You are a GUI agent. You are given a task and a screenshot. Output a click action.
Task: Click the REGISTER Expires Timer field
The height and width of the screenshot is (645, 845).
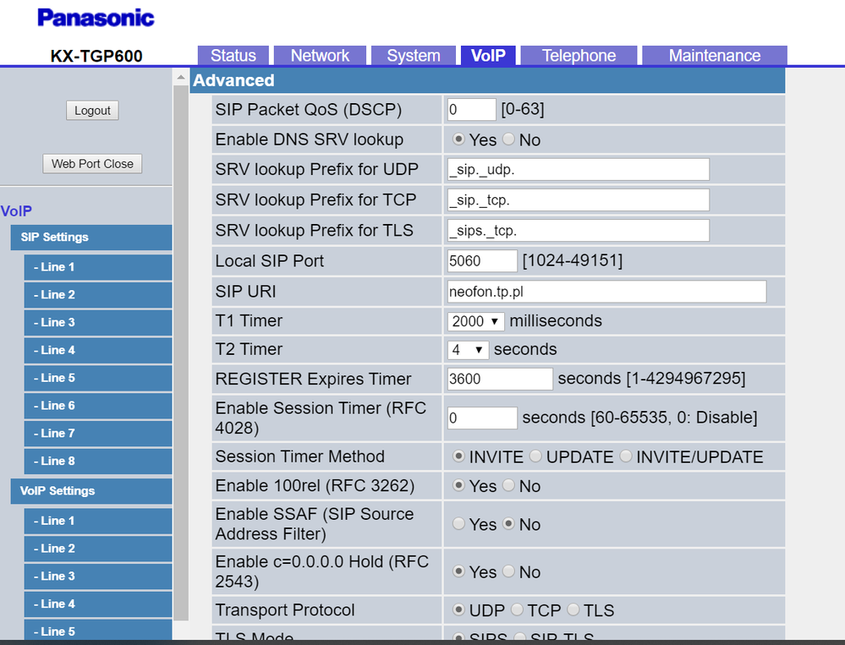tap(500, 379)
